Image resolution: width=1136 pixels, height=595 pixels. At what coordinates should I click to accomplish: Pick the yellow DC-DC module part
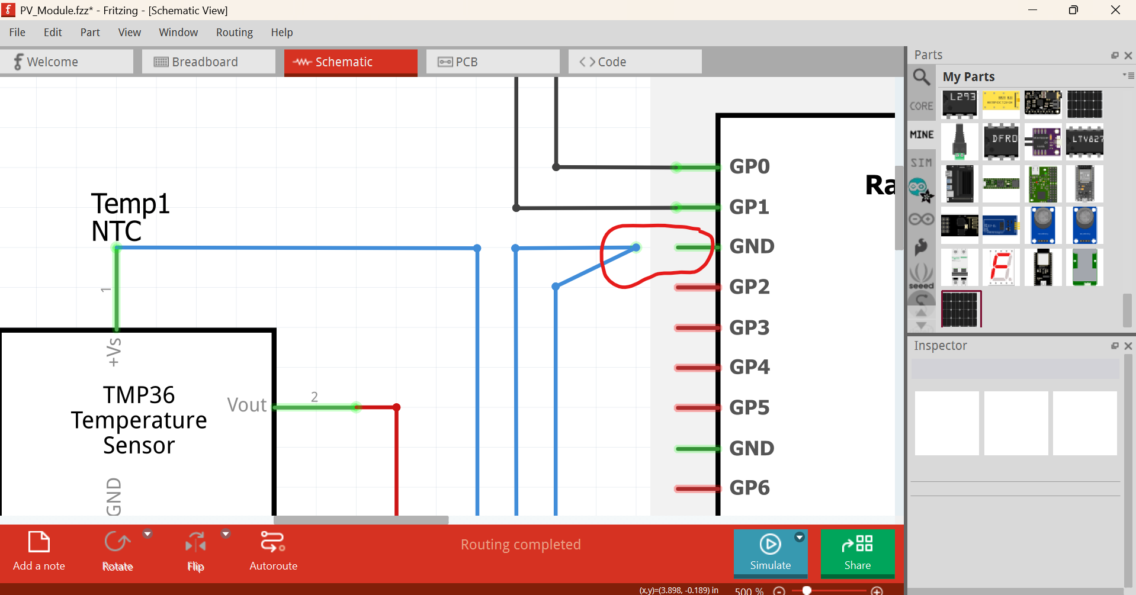[x=1001, y=101]
